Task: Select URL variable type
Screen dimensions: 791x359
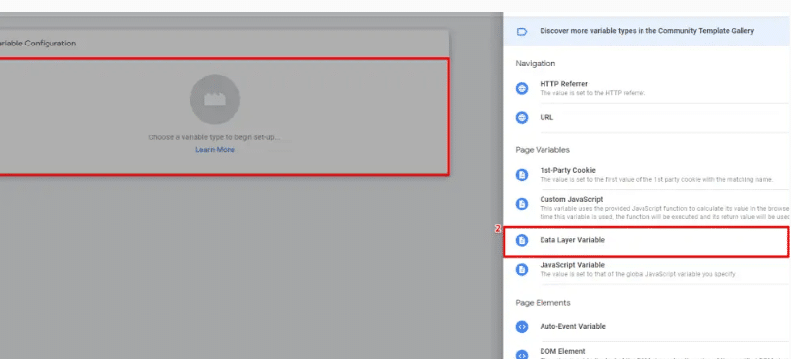Action: tap(646, 118)
